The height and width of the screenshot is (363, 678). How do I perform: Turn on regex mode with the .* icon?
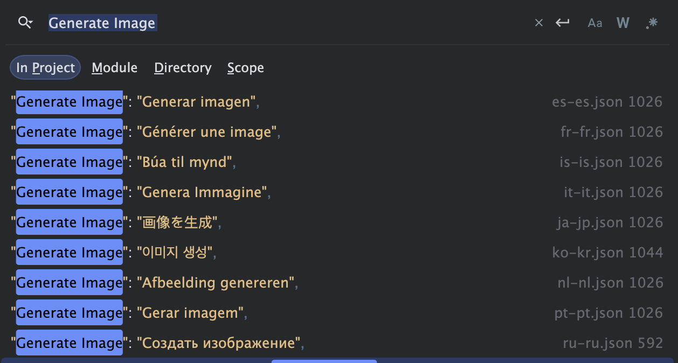point(651,23)
